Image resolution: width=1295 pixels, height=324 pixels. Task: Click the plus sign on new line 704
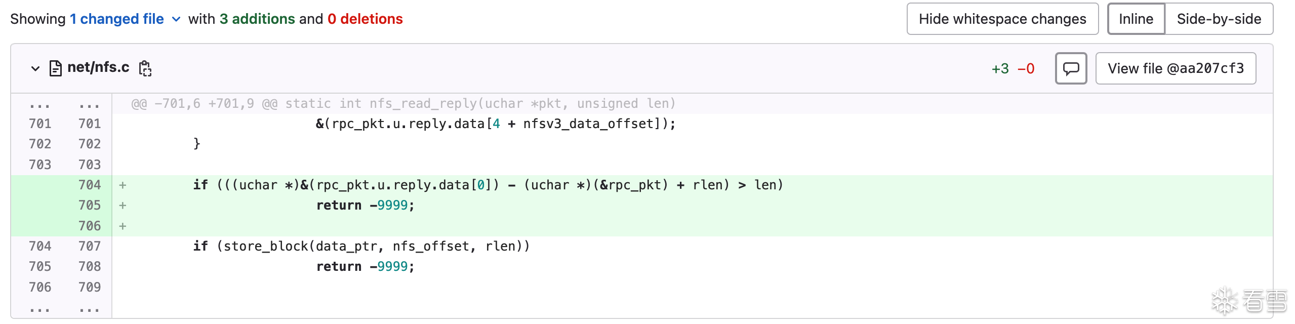coord(123,185)
